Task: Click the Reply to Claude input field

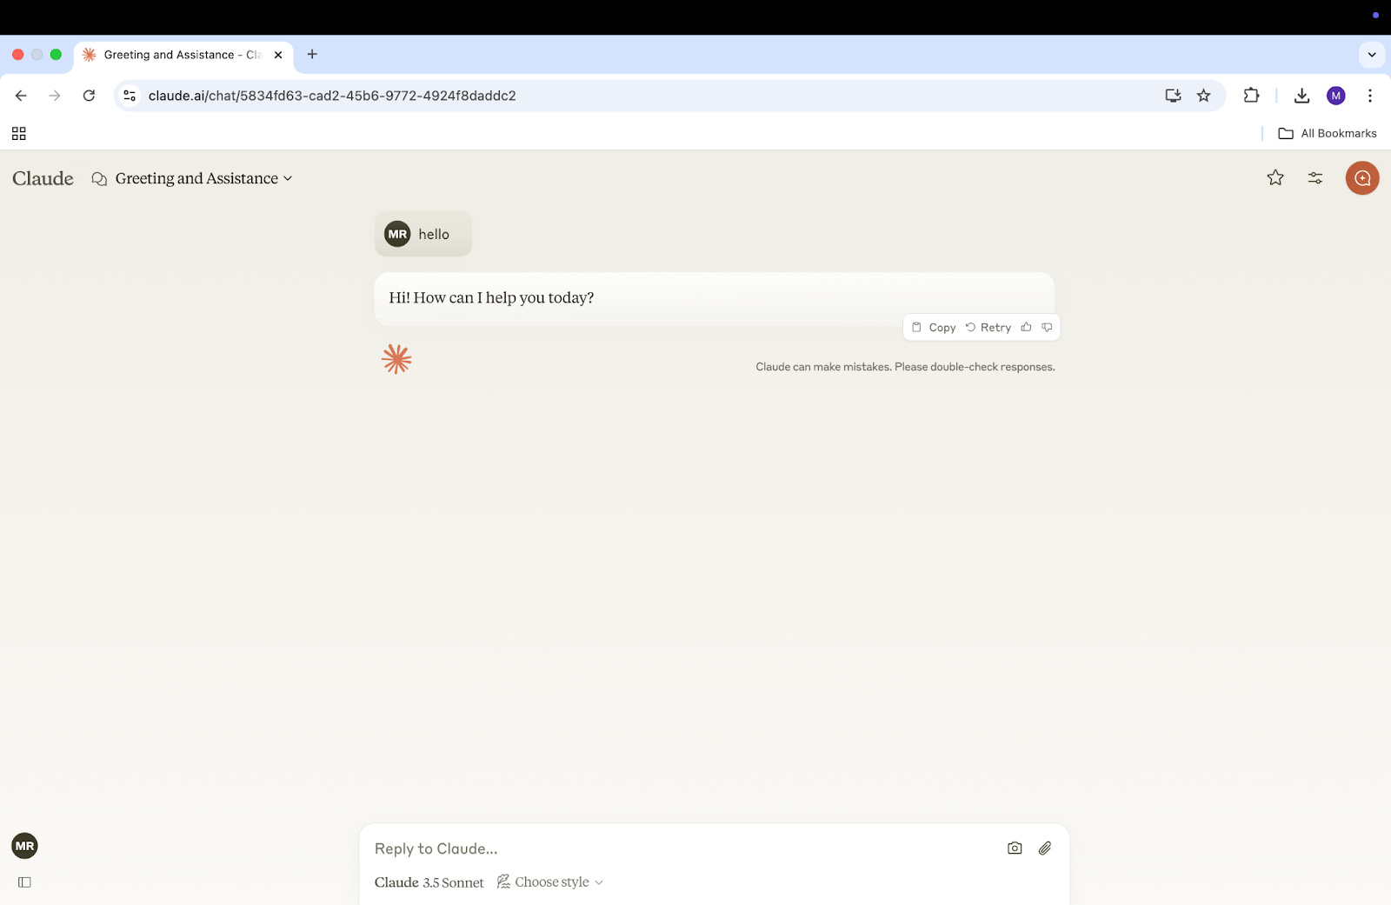Action: coord(678,848)
